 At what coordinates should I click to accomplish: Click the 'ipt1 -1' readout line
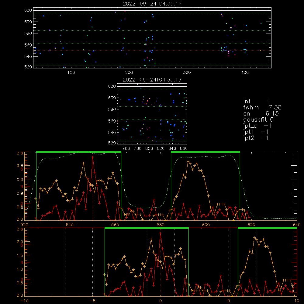256,132
